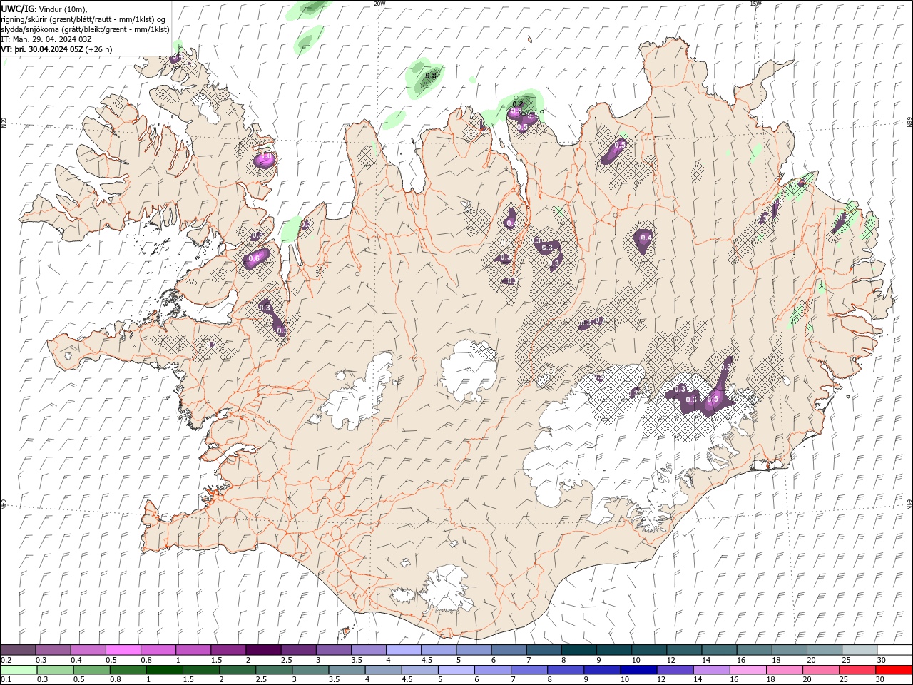Click the '1.0' label on bright purple snow patch
This screenshot has height=685, width=913.
[x=267, y=156]
